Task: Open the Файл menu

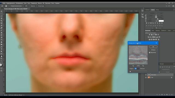Action: click(4, 3)
